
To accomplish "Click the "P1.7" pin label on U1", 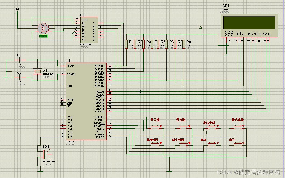I will tap(70, 137).
